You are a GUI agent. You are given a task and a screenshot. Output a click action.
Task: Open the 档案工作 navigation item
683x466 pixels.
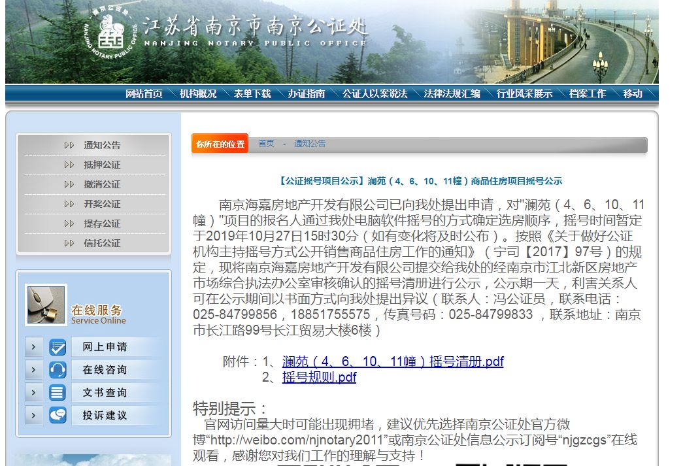(587, 93)
